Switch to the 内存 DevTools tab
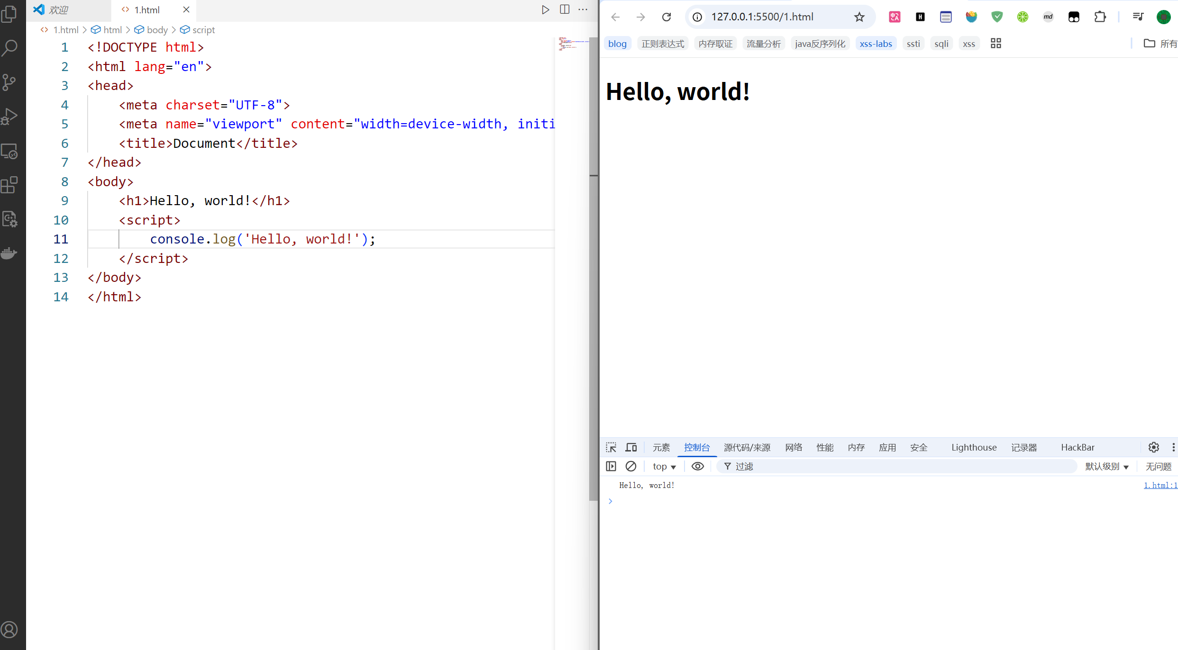This screenshot has width=1178, height=650. [x=856, y=447]
